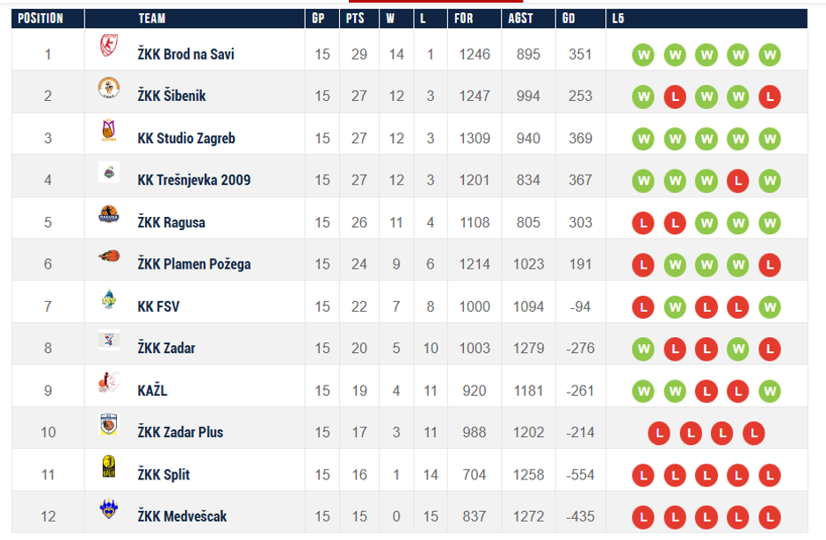This screenshot has height=540, width=826.
Task: Click the KK Trešnjevka 2009 logo
Action: point(109,174)
